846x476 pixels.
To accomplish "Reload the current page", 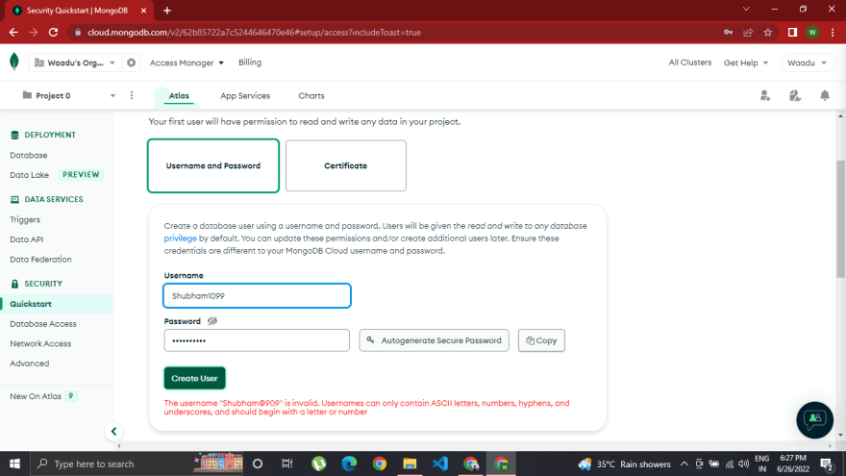I will click(x=53, y=33).
